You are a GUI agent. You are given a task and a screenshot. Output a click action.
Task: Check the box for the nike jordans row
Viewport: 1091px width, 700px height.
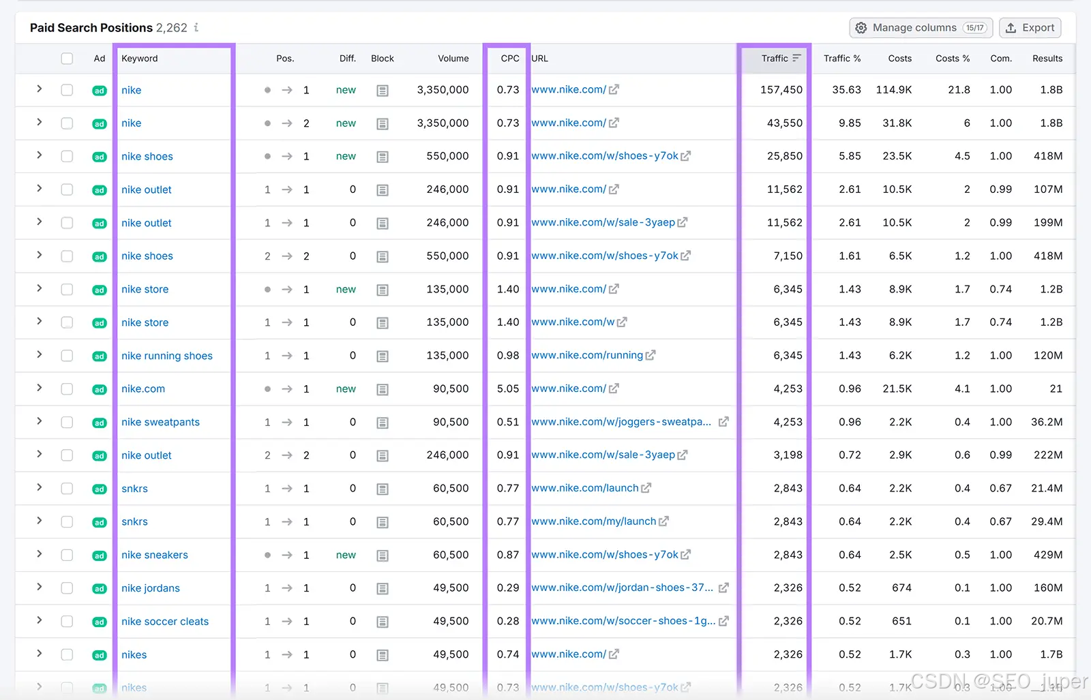pyautogui.click(x=67, y=588)
